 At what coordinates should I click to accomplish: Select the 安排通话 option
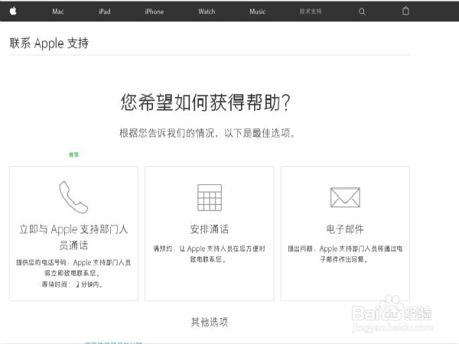coord(210,233)
